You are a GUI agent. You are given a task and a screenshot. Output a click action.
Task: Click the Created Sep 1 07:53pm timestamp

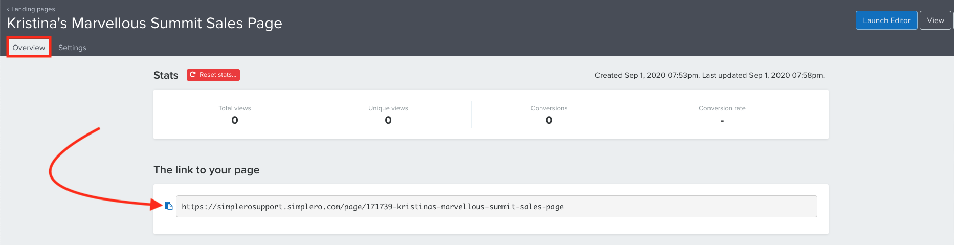click(x=647, y=75)
